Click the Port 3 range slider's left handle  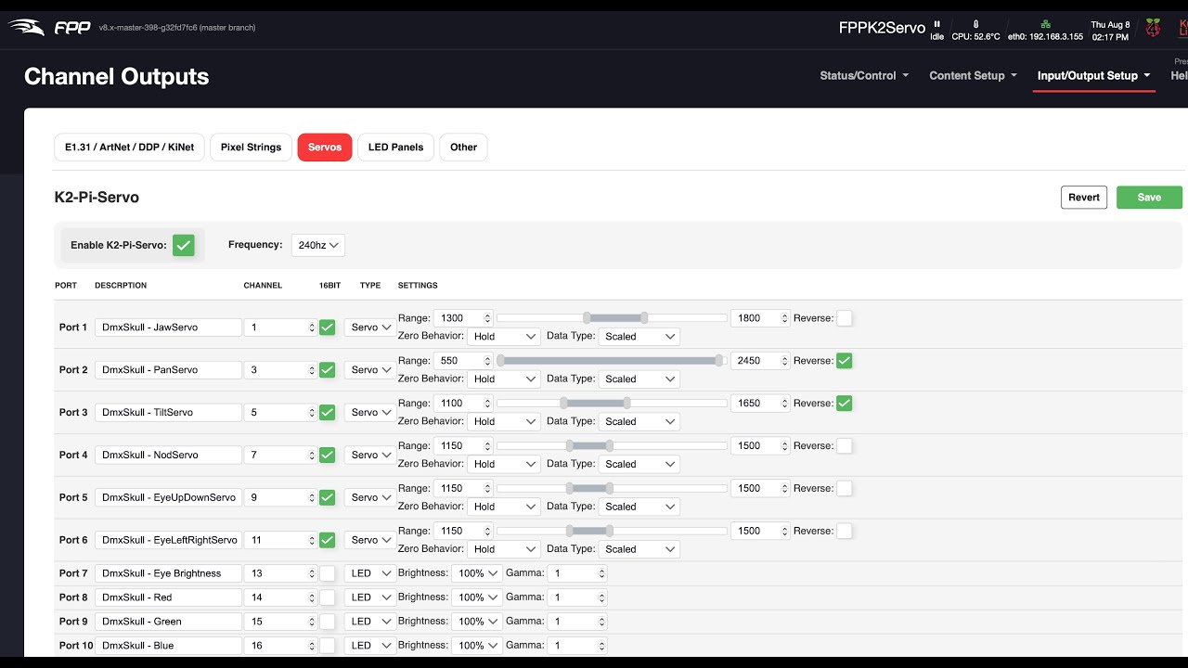coord(563,403)
